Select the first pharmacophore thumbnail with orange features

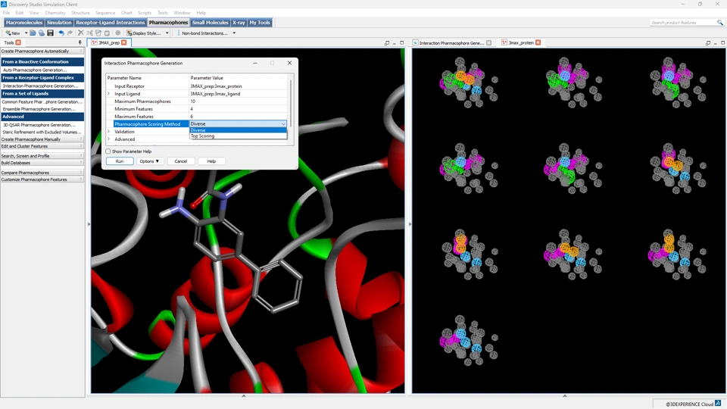point(468,82)
